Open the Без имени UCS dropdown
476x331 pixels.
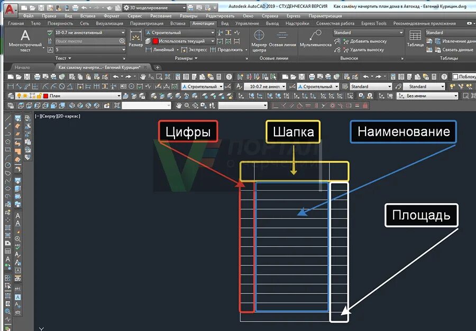click(427, 96)
